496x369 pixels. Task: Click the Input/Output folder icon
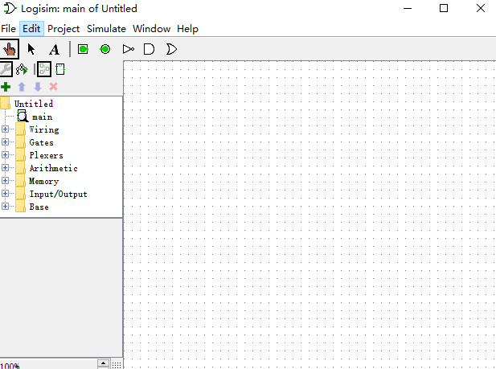(x=21, y=194)
